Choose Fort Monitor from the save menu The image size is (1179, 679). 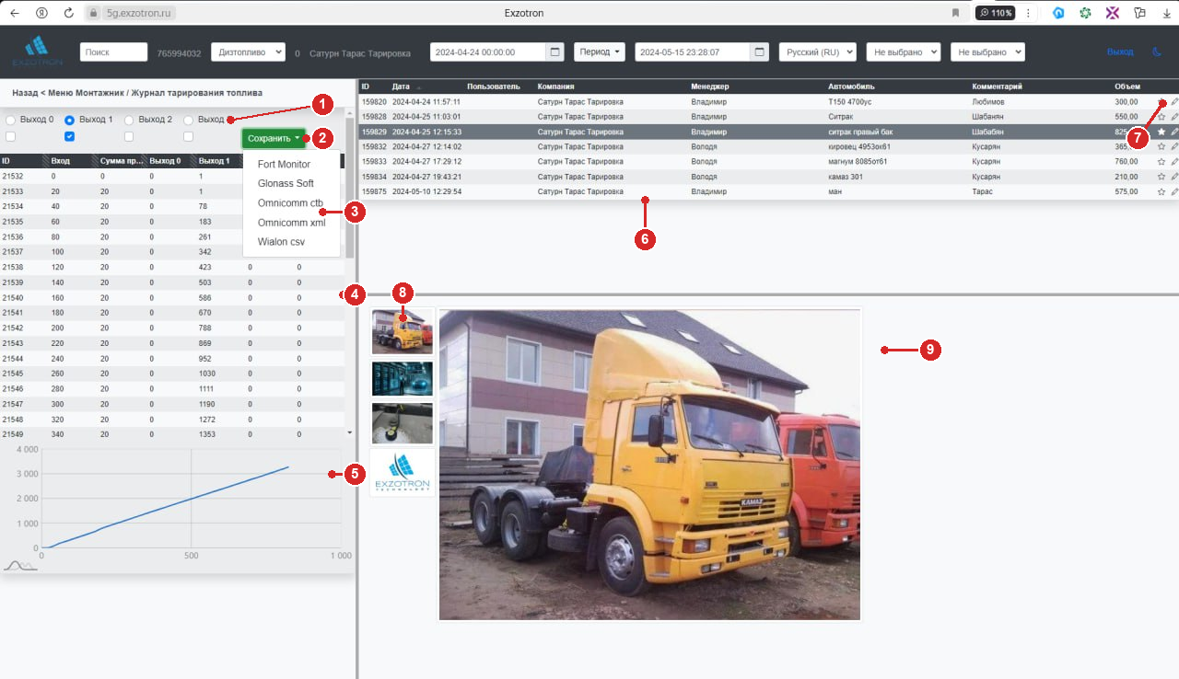coord(284,164)
